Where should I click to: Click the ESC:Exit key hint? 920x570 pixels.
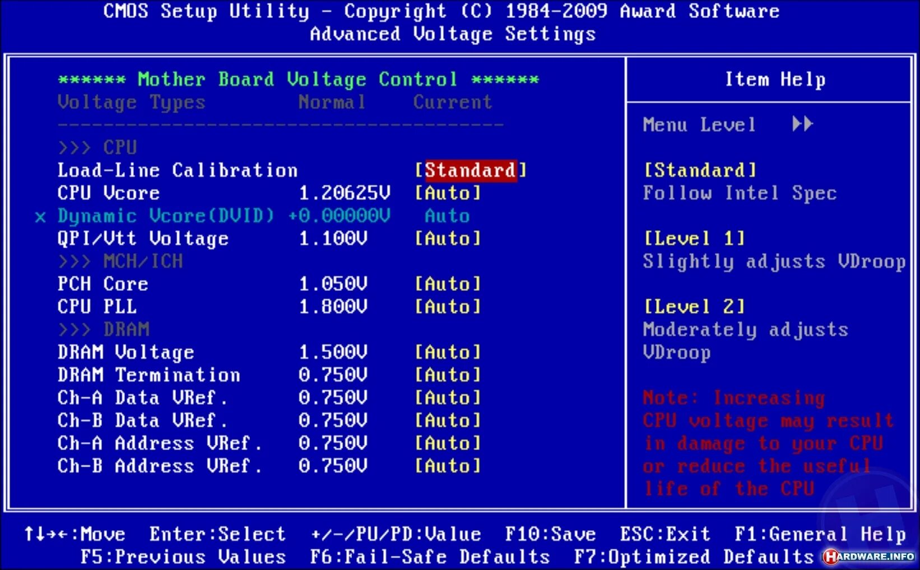[665, 534]
